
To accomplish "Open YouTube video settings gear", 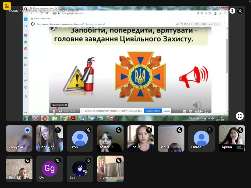I will pos(190,111).
